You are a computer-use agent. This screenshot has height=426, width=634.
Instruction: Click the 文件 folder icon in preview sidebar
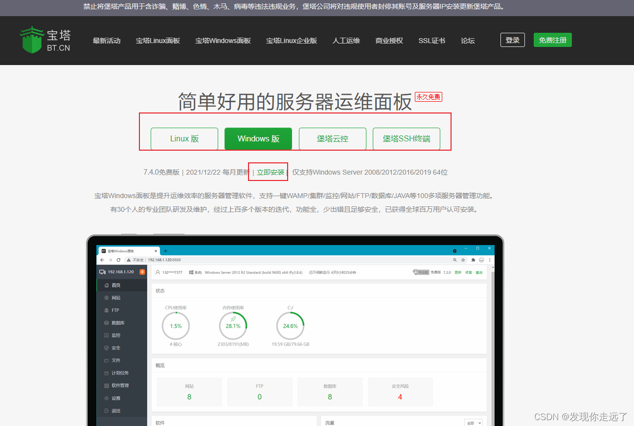107,360
